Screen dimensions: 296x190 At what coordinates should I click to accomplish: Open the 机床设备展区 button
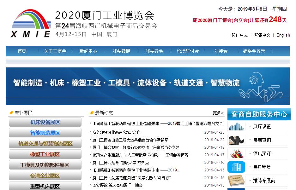coord(45,122)
